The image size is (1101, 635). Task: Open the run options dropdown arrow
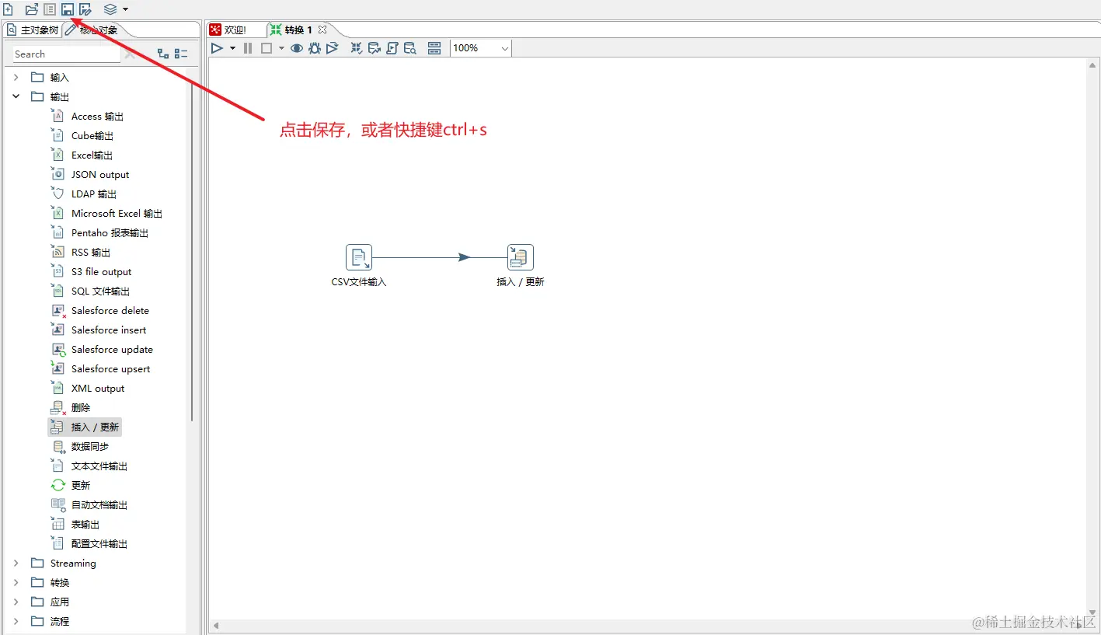coord(232,48)
